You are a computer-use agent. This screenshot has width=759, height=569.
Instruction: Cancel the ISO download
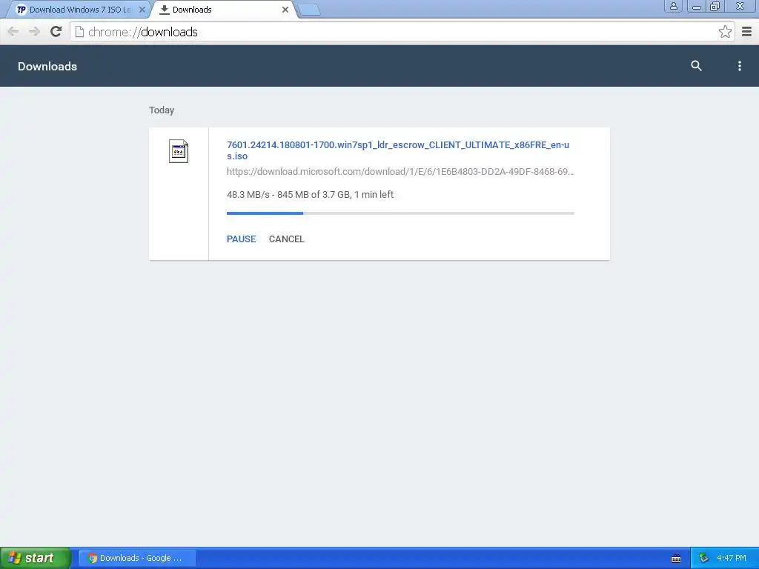point(287,239)
